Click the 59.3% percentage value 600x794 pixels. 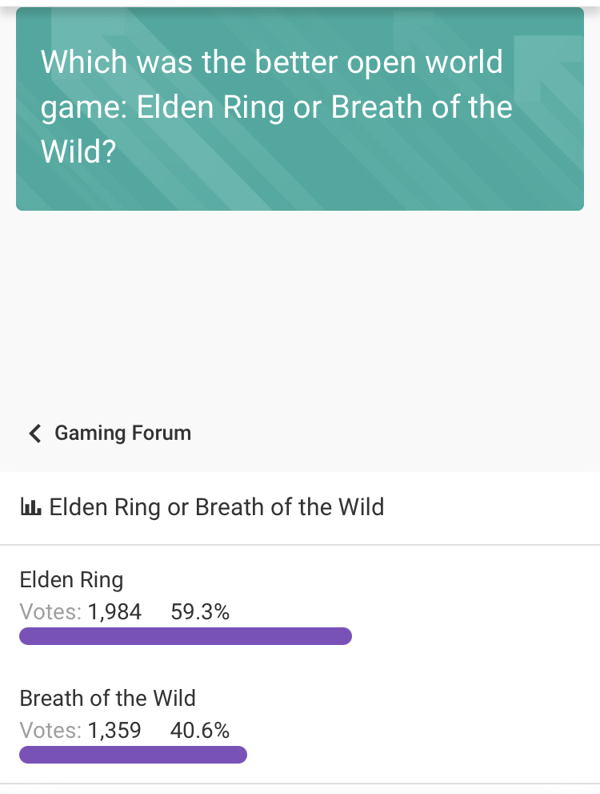tap(200, 612)
